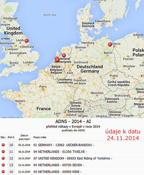Select row number 14 cell
This screenshot has height=175, width=144.
(11, 172)
